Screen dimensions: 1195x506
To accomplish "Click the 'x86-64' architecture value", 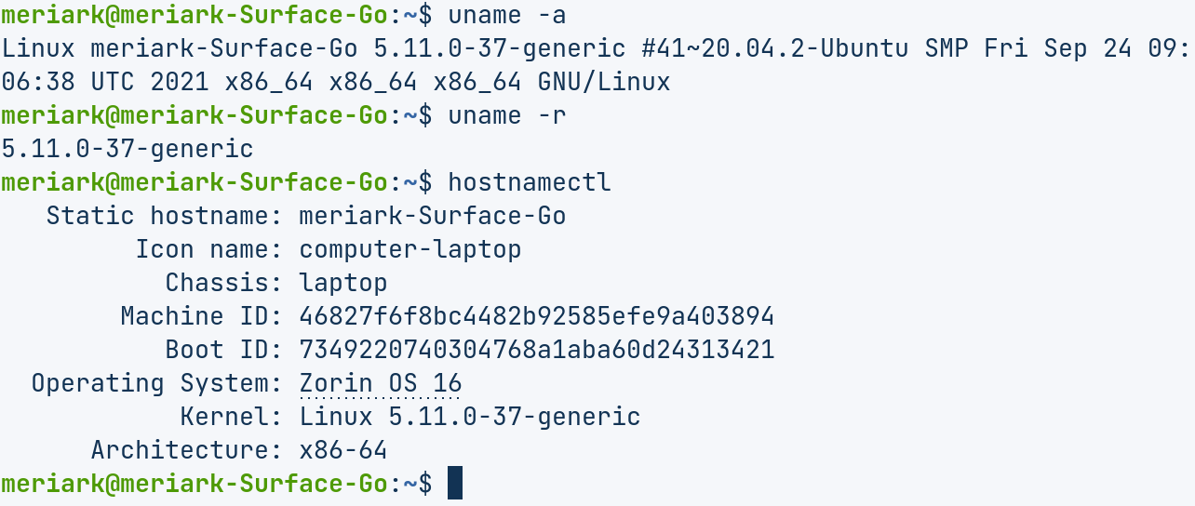I will pyautogui.click(x=343, y=450).
